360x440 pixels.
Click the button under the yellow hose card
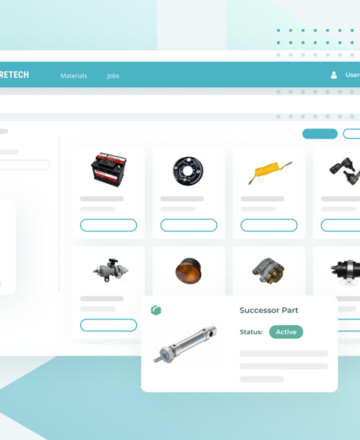pos(269,225)
